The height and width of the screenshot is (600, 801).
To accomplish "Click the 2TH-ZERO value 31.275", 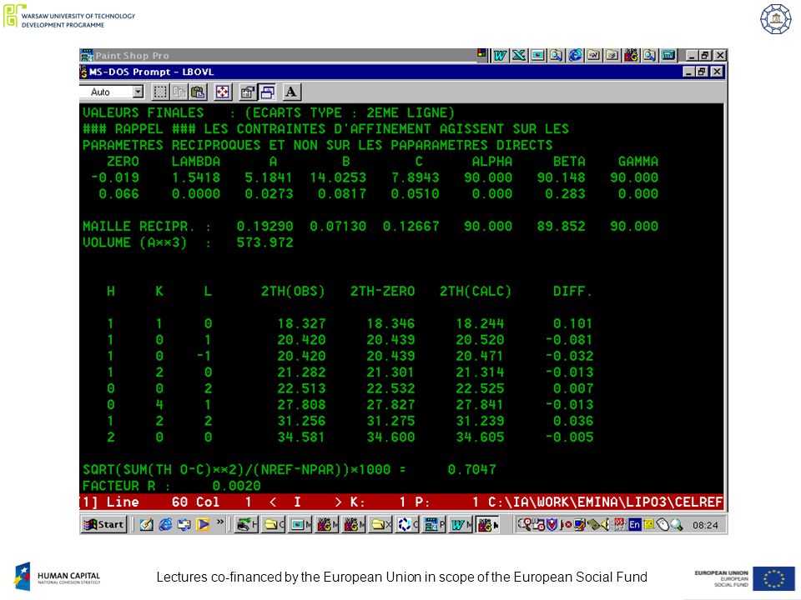I will [x=390, y=421].
